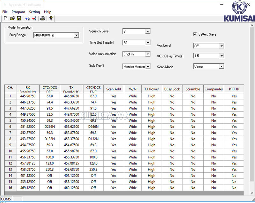Image resolution: width=255 pixels, height=203 pixels.
Task: Click the Write to radio icon
Action: pyautogui.click(x=34, y=18)
